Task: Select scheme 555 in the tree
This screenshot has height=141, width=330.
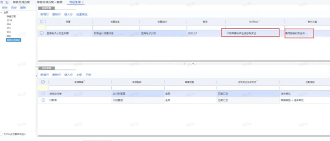Action: [x=9, y=28]
